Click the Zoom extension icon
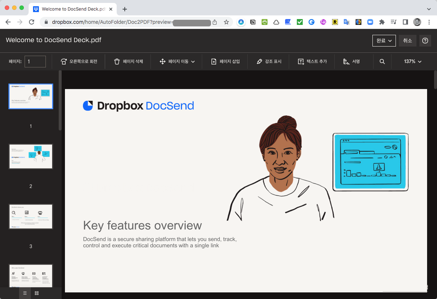 [x=370, y=22]
